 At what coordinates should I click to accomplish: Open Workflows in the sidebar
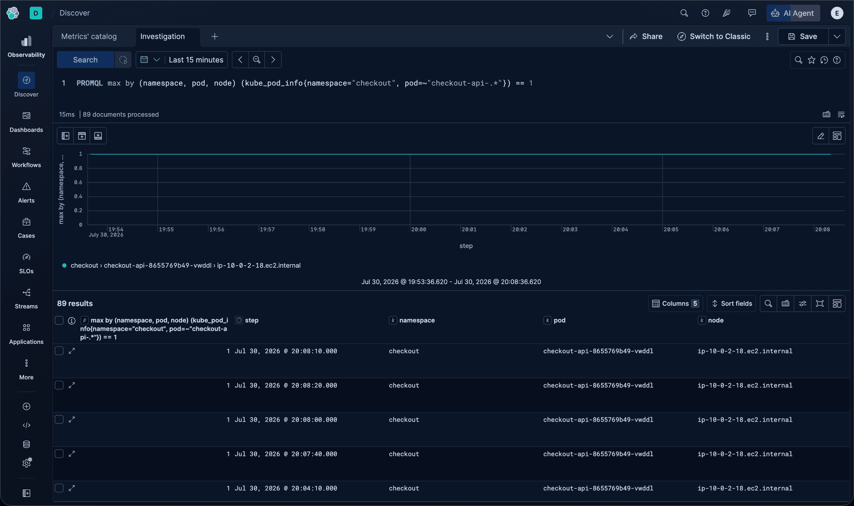click(26, 157)
